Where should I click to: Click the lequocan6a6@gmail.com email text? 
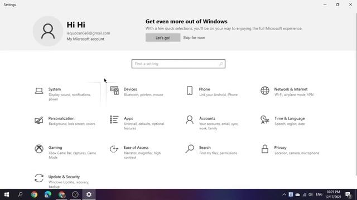[x=88, y=33]
